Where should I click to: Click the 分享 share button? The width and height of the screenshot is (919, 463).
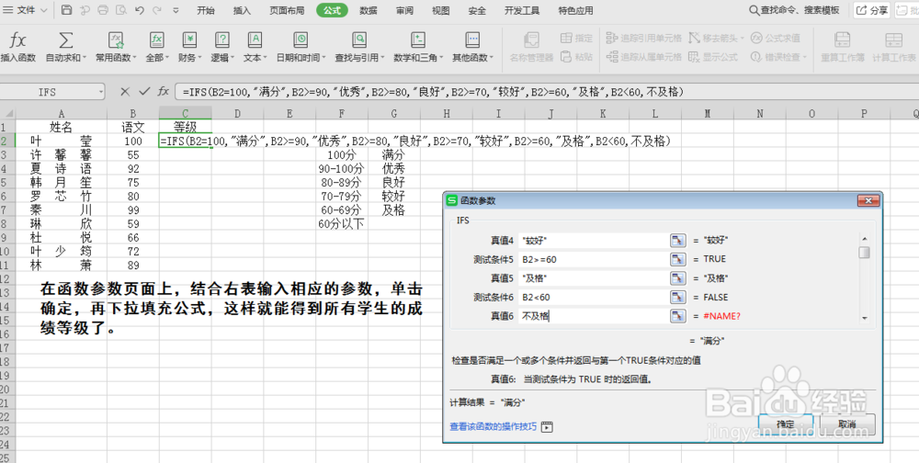tap(871, 10)
